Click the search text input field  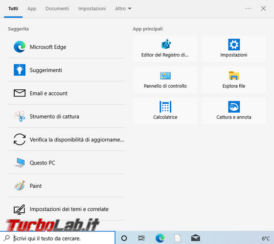(x=58, y=238)
